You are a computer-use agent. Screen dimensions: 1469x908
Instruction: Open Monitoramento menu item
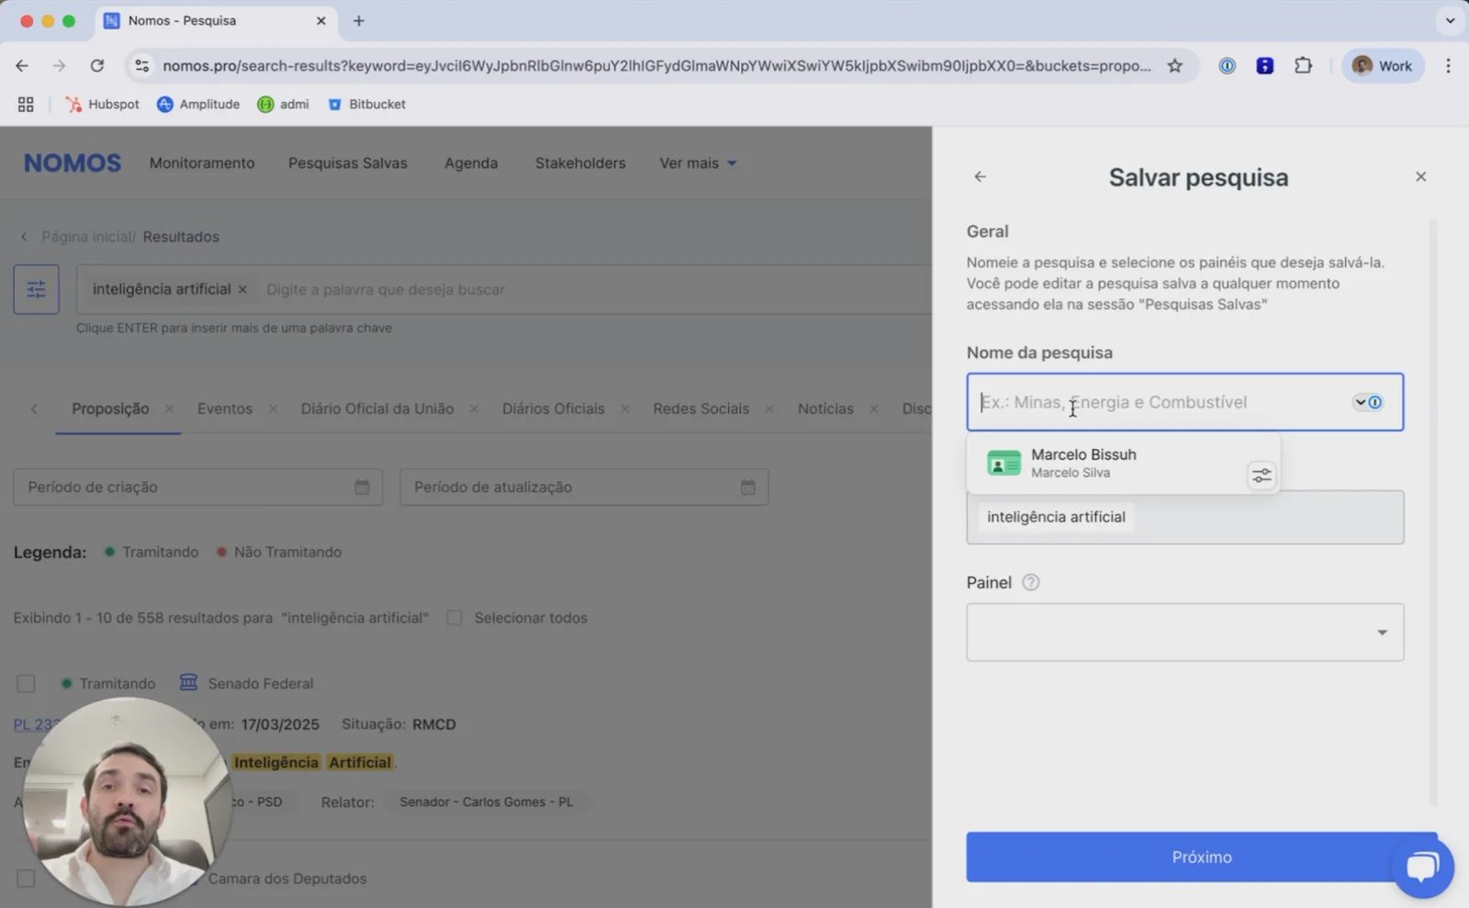(x=202, y=163)
